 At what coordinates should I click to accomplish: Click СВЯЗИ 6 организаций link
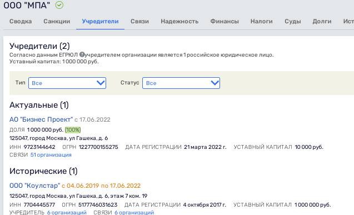click(x=134, y=212)
